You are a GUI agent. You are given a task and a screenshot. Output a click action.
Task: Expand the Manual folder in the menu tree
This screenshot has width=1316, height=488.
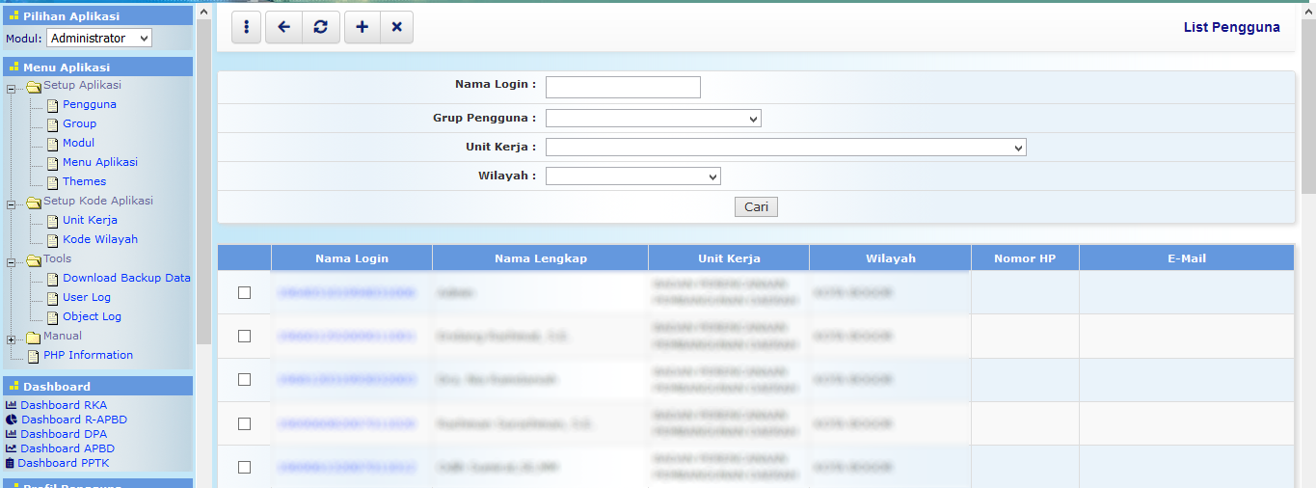(x=12, y=339)
